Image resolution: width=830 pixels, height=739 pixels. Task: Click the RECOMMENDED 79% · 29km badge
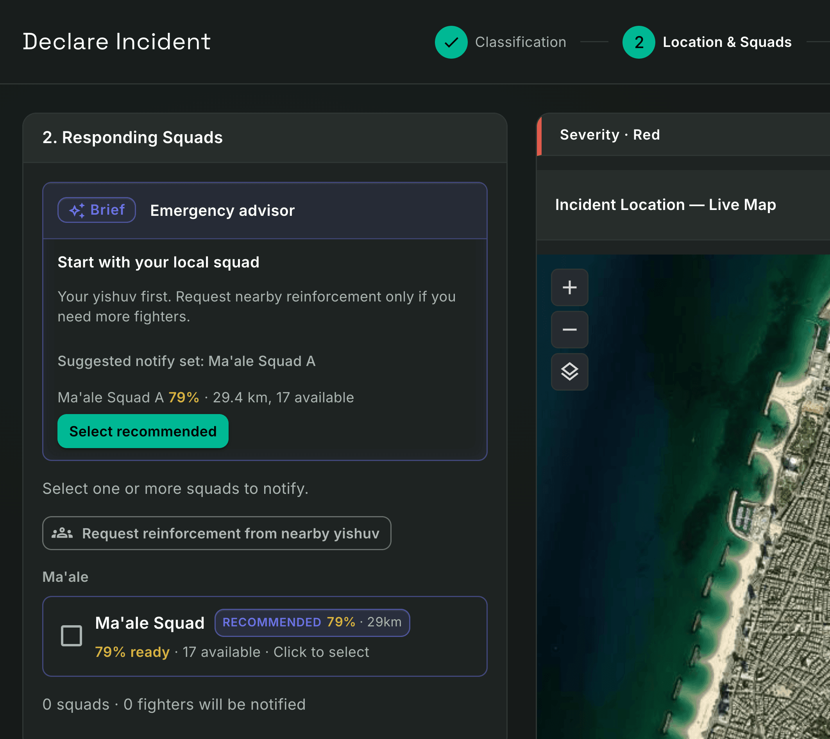click(x=312, y=622)
